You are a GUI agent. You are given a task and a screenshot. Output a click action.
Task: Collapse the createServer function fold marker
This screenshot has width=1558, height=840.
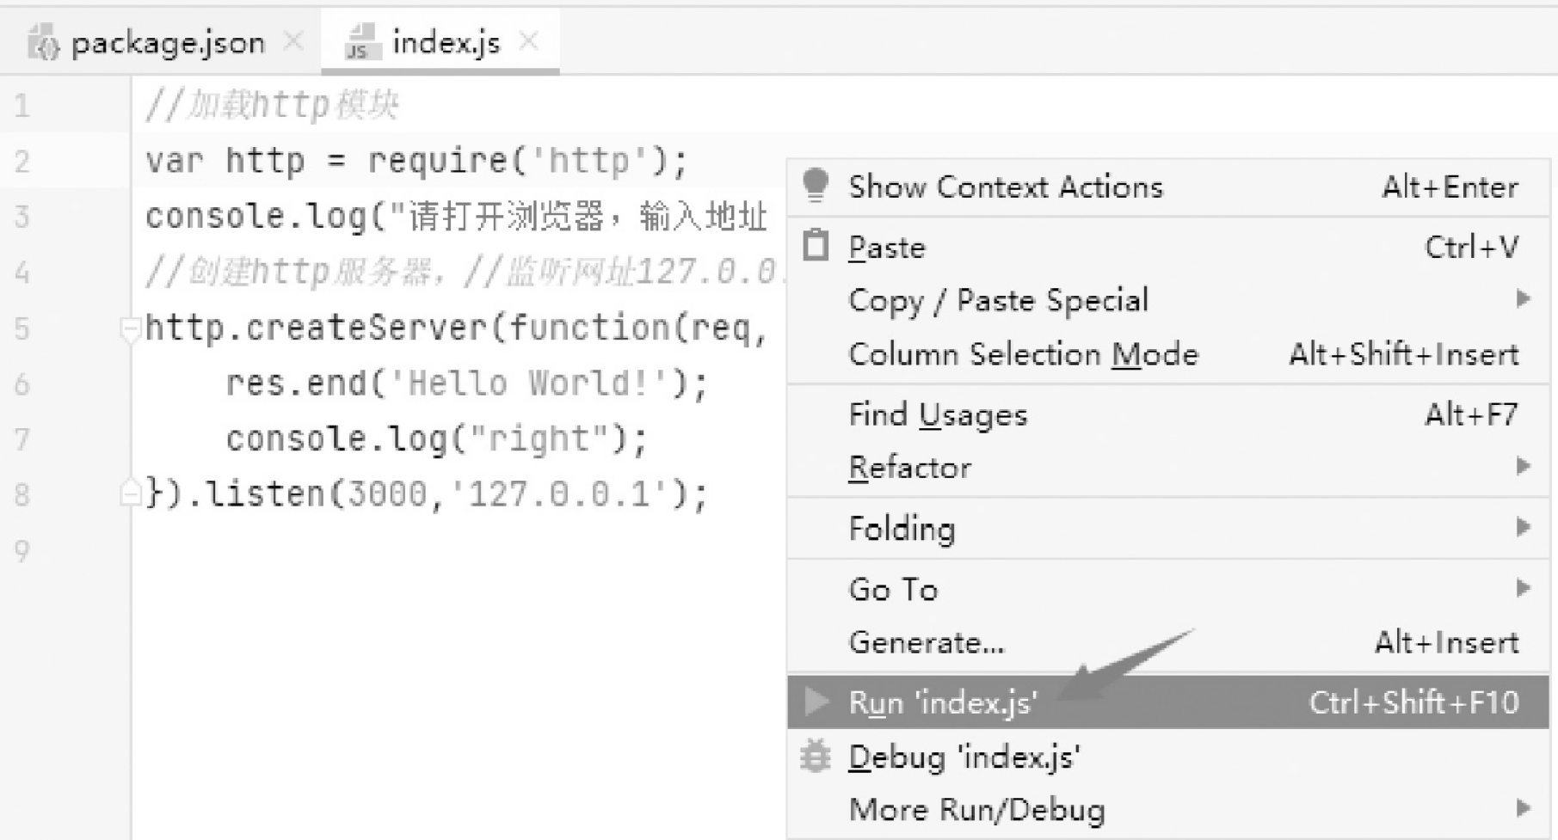(x=130, y=328)
